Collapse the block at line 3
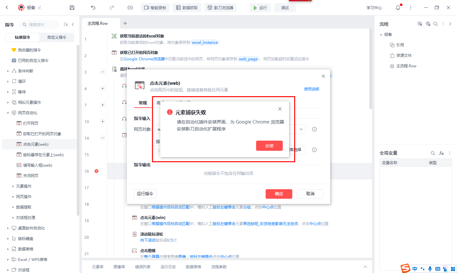Screen dimensions: 457x273 (x=103, y=72)
